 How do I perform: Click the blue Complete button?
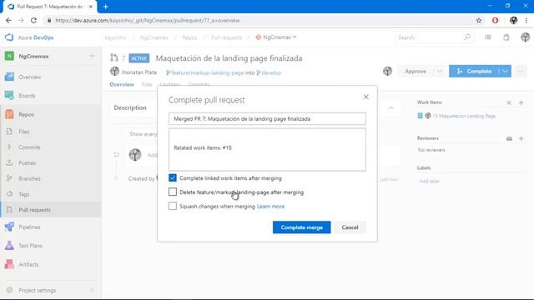click(x=474, y=71)
